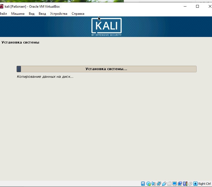Open the Ввод menu

click(42, 14)
